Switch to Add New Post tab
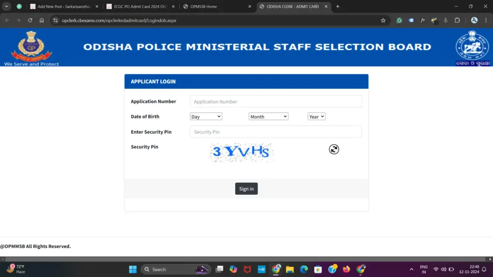The height and width of the screenshot is (277, 493). 64,6
